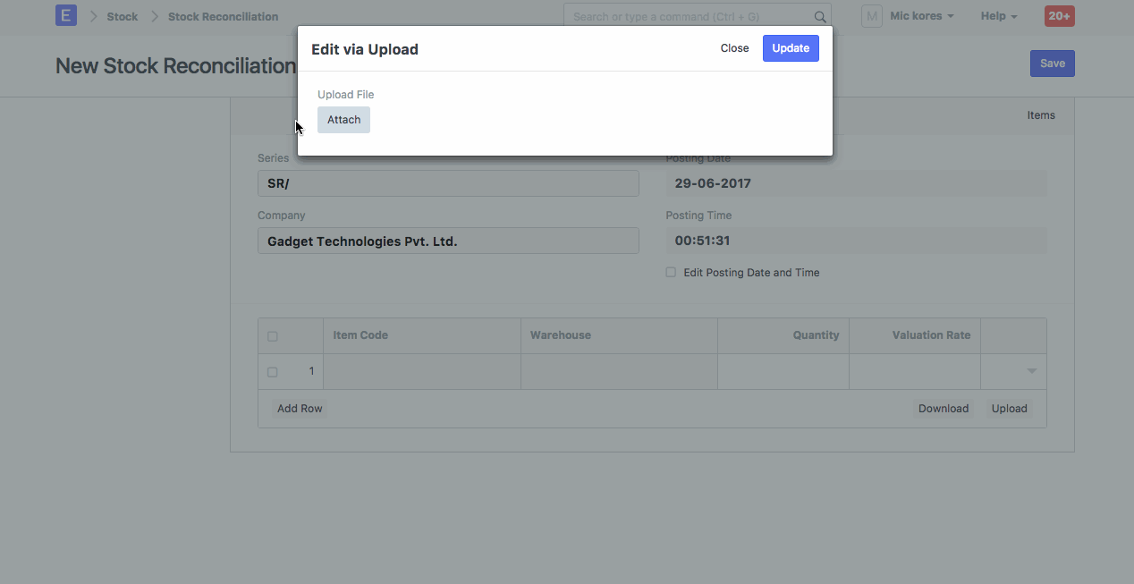Click the row 1 dropdown caret icon
Viewport: 1134px width, 584px height.
coord(1031,371)
